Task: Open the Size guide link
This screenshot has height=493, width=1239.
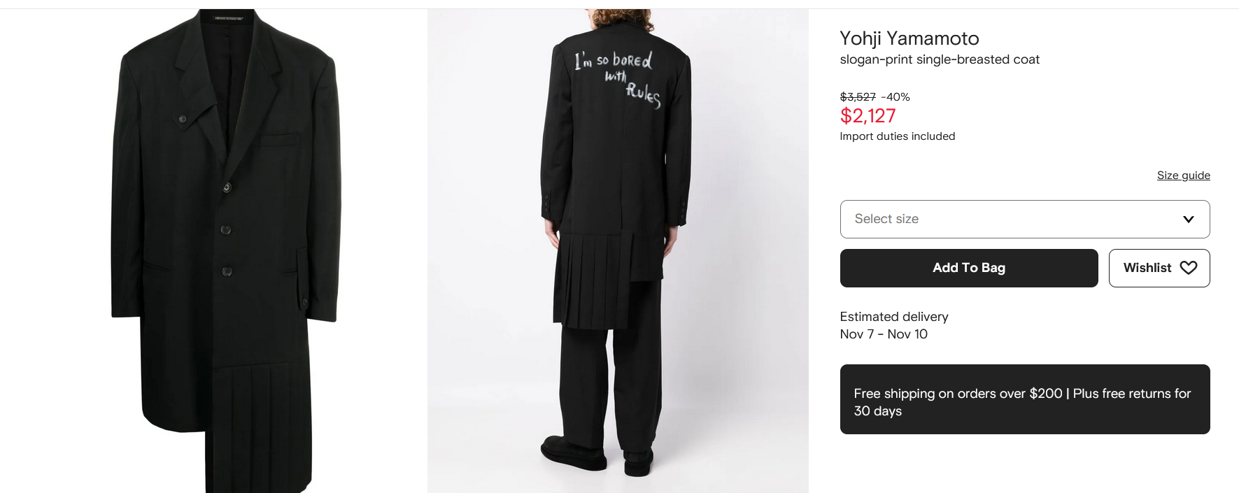Action: 1183,175
